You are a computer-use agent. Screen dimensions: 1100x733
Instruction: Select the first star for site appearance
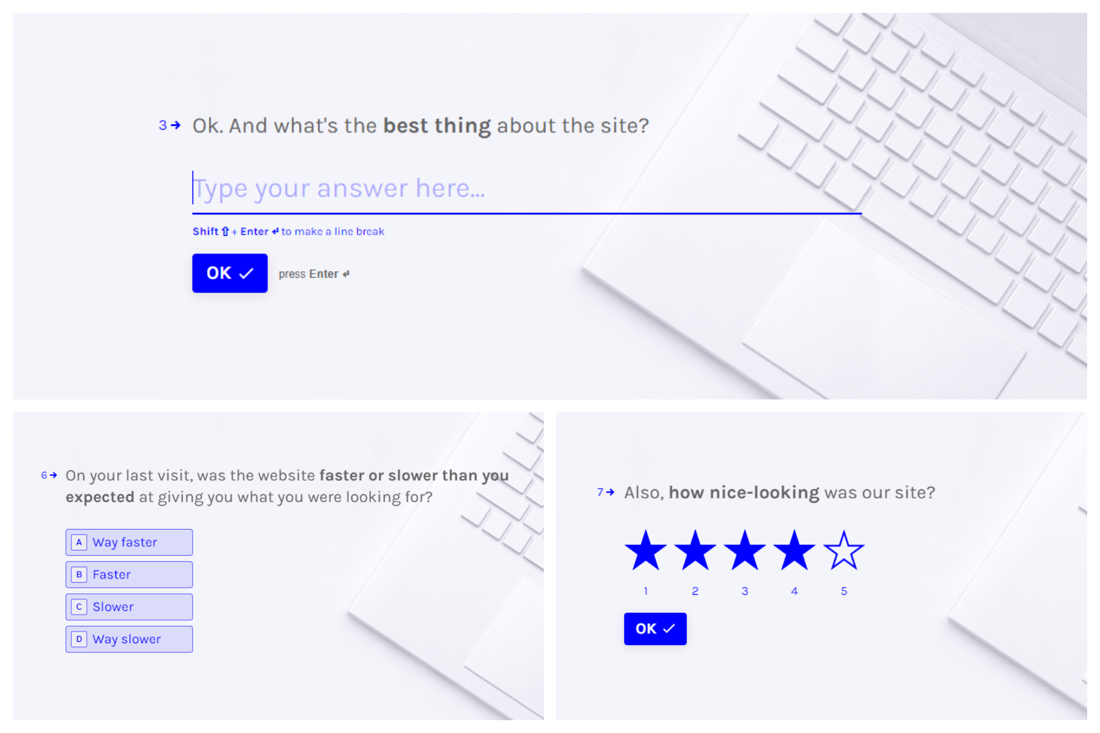pos(646,551)
